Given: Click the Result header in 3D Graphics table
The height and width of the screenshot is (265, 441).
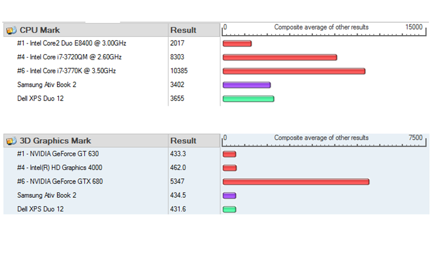Looking at the screenshot, I should pos(184,141).
